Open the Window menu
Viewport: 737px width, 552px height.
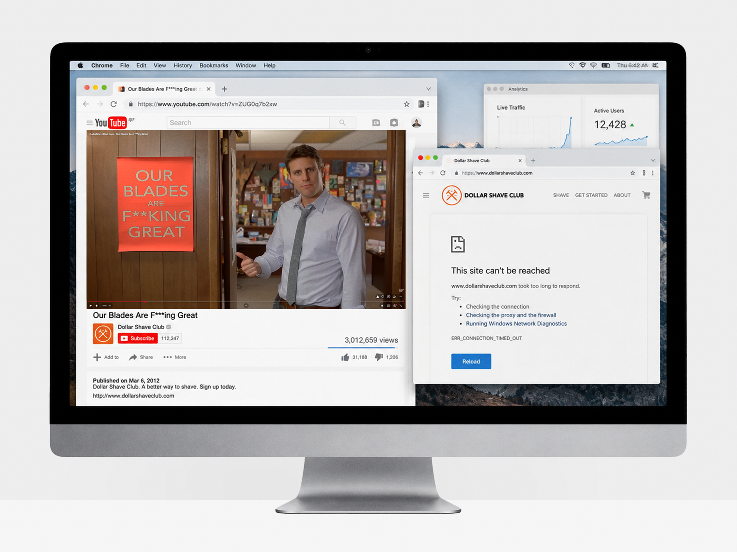click(246, 65)
